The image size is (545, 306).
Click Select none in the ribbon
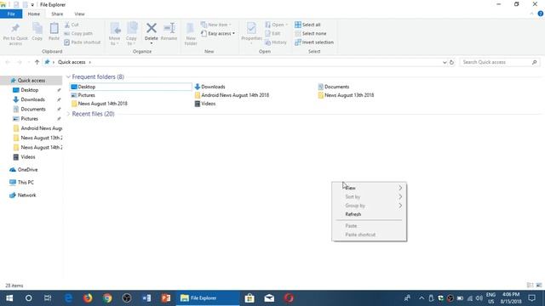[310, 33]
